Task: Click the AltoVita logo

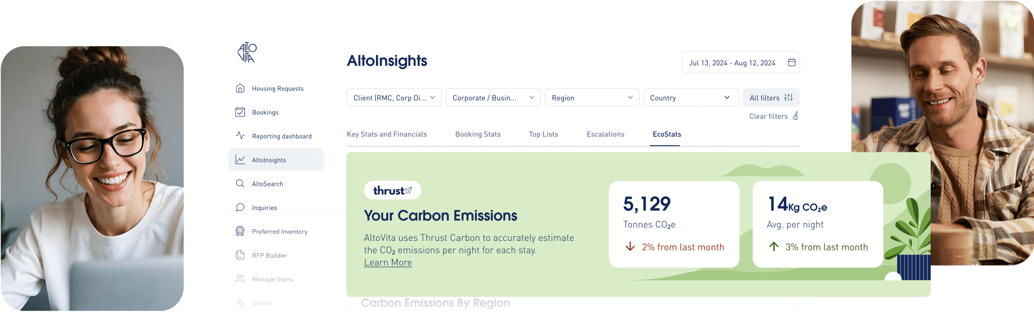Action: click(247, 53)
